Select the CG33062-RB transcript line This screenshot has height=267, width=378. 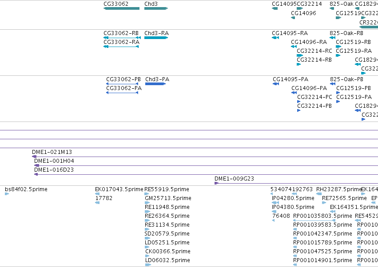122,38
